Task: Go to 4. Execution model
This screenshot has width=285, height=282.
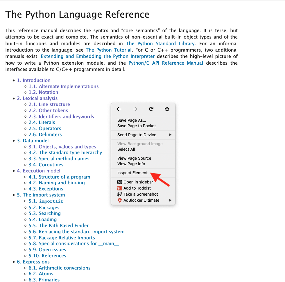Action: pos(39,171)
